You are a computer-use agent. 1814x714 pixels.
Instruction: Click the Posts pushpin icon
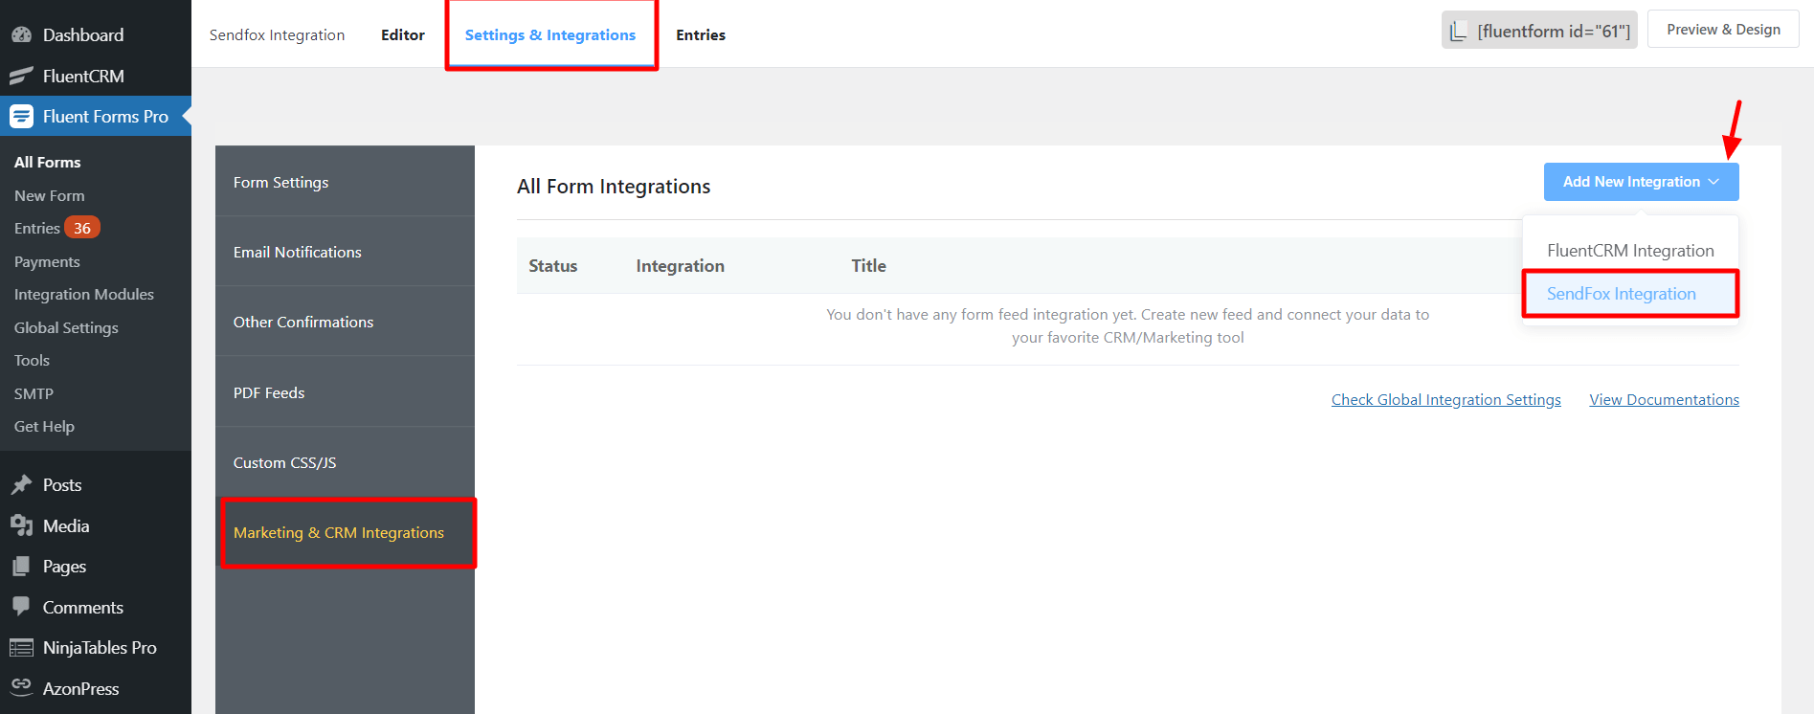click(21, 485)
